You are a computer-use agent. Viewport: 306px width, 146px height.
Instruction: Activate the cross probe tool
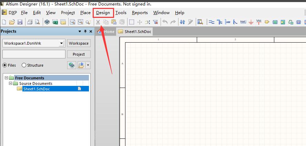[x=190, y=22]
